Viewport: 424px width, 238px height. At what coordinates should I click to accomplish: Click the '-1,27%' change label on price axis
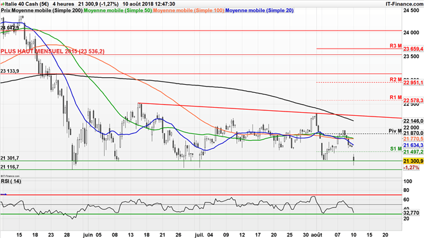[x=412, y=168]
